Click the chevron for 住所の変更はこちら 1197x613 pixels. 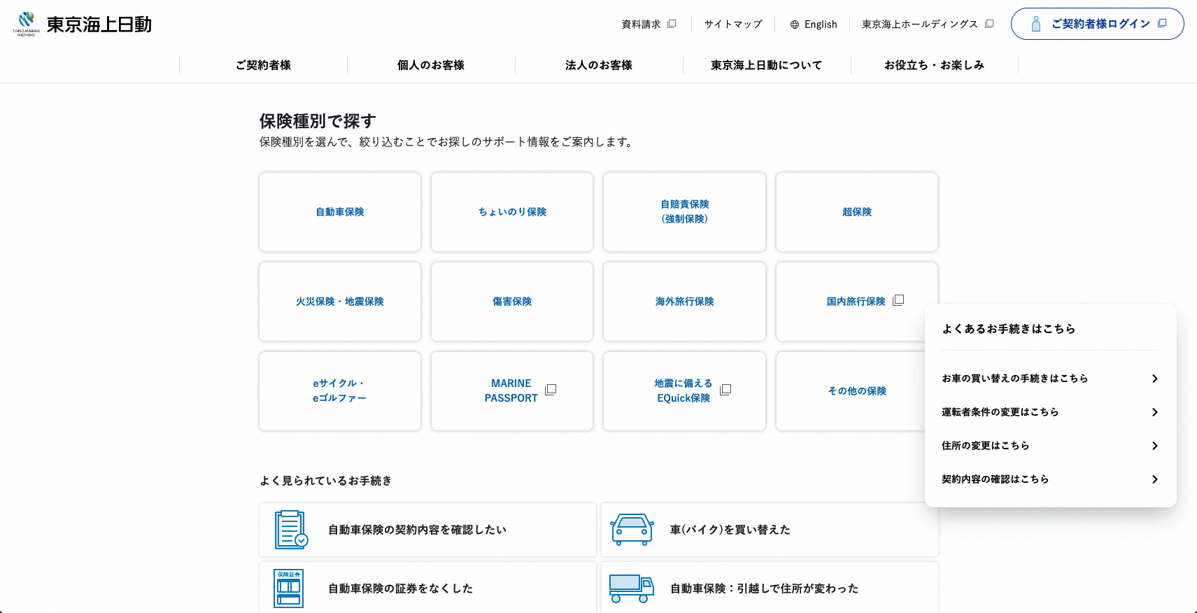point(1155,446)
